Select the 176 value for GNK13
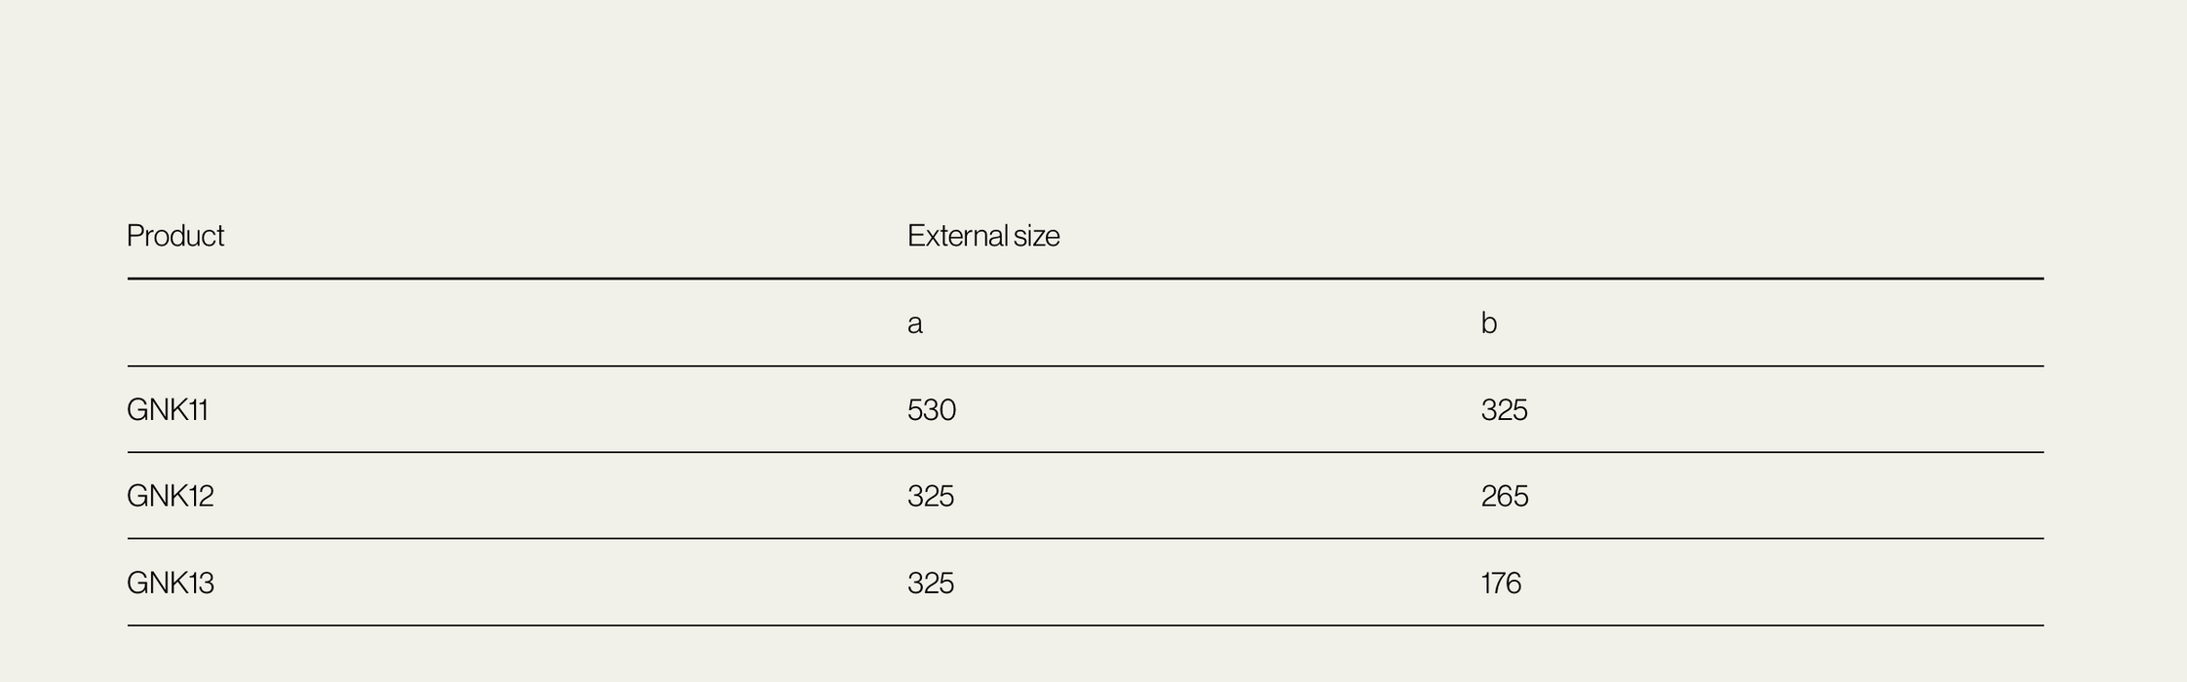Image resolution: width=2187 pixels, height=682 pixels. click(1500, 584)
